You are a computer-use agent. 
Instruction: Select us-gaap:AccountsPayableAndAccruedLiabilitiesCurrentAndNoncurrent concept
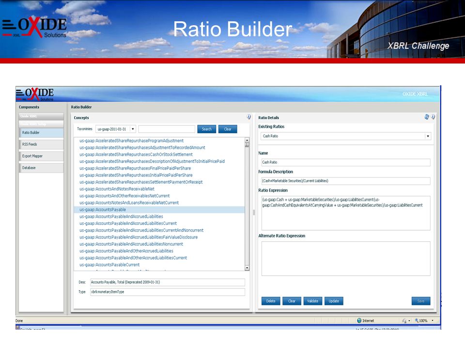[x=141, y=230]
